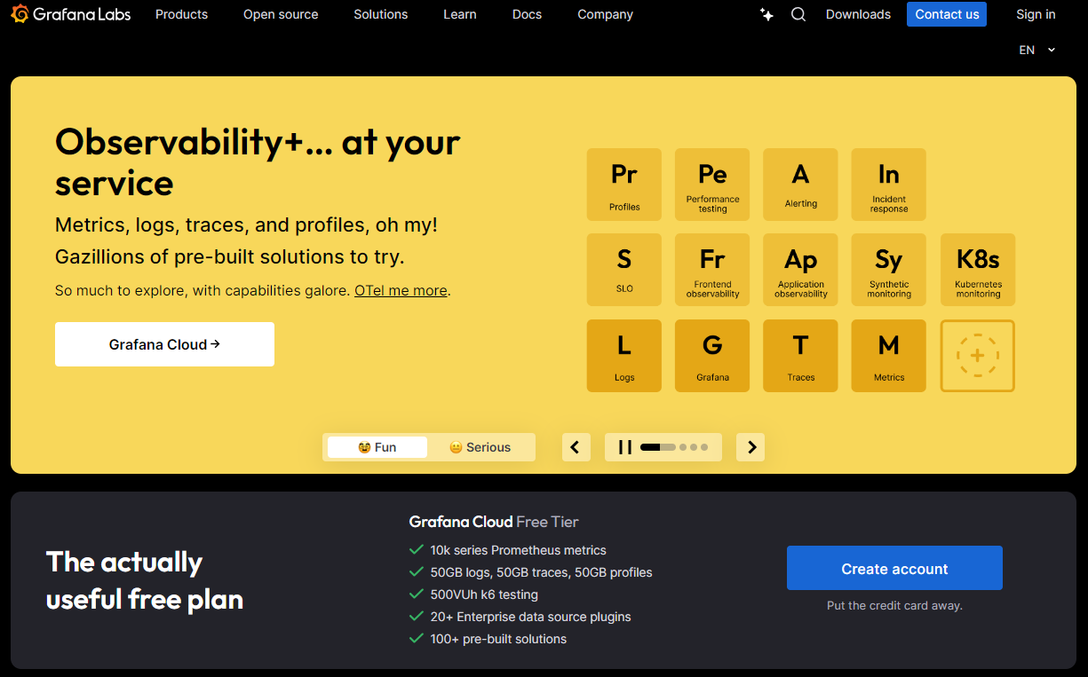1088x677 pixels.
Task: Click the Grafana Labs logo
Action: (71, 14)
